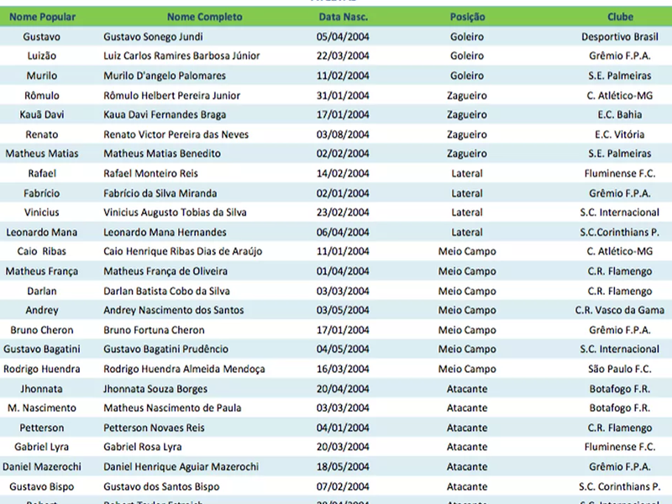This screenshot has height=504, width=672.
Task: Click the S.C.Corinthians P. cell for Leonardo Mana
Action: pyautogui.click(x=620, y=232)
